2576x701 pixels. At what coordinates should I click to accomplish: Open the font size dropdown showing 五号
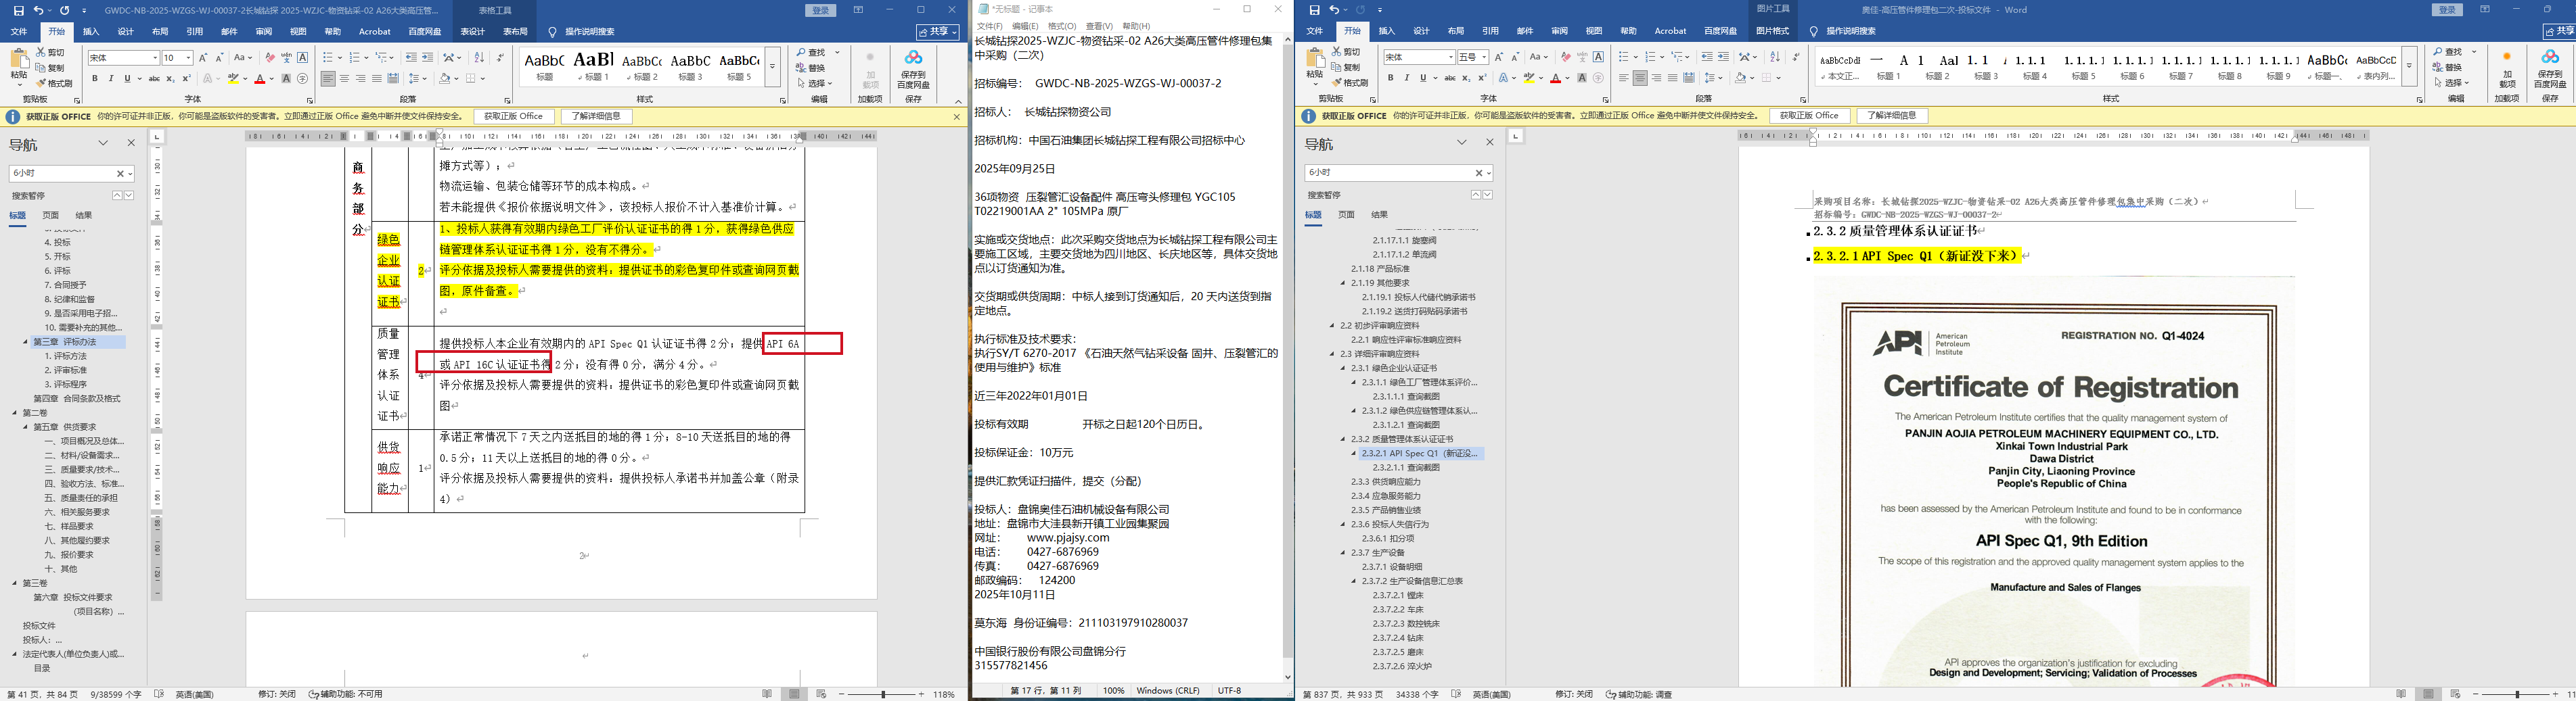(x=1484, y=57)
